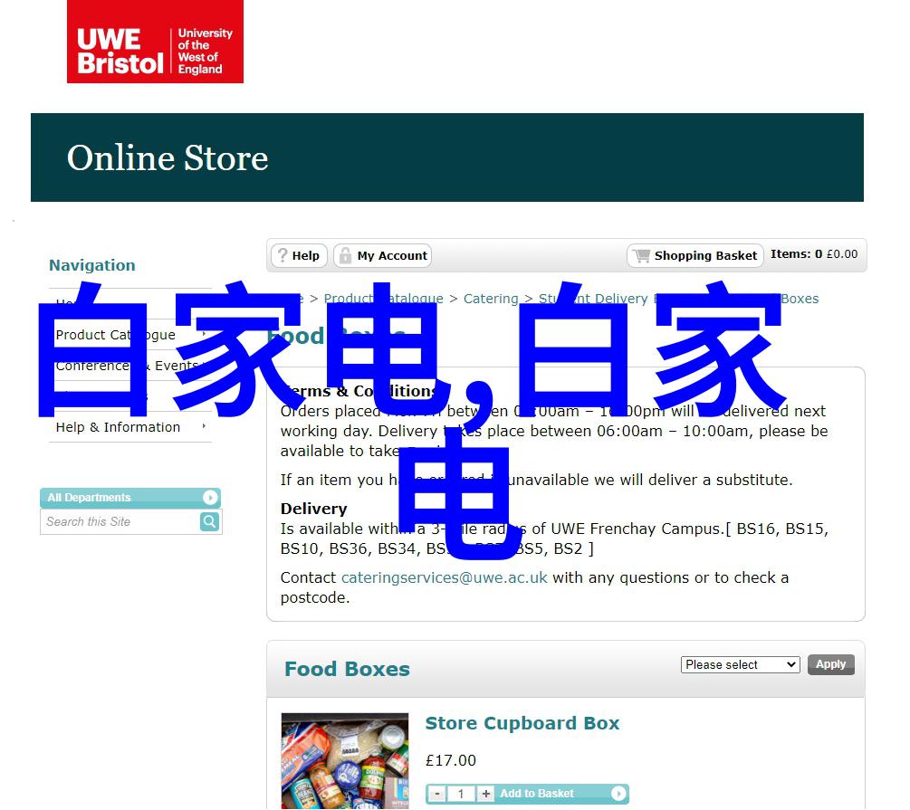Screen dimensions: 910x810
Task: Click the cateringservices@uwe.ac.uk email link
Action: tap(444, 577)
